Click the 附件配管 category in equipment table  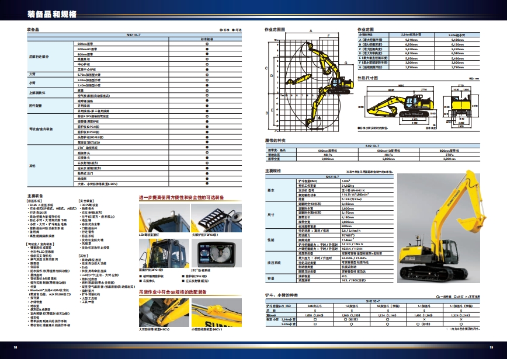tap(36, 106)
